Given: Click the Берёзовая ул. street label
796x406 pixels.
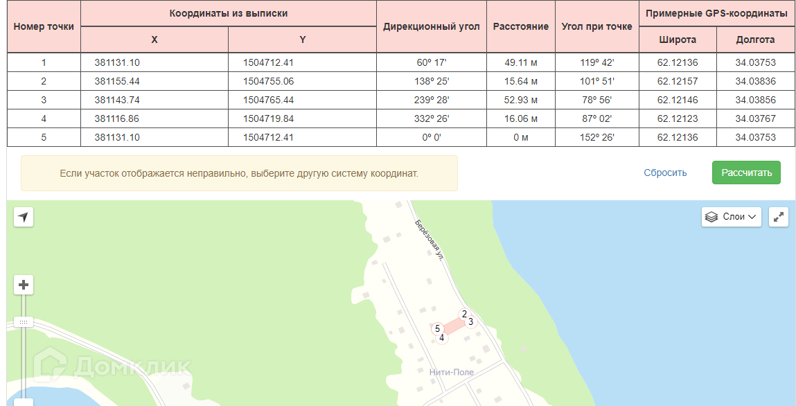Looking at the screenshot, I should tap(429, 239).
